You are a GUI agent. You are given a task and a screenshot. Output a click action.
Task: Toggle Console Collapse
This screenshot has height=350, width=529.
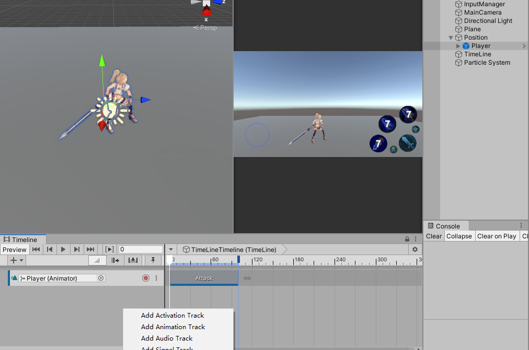pos(459,236)
